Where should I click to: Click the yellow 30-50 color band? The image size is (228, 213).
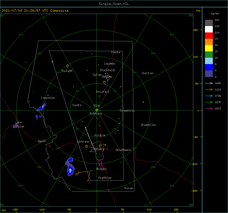pos(209,48)
